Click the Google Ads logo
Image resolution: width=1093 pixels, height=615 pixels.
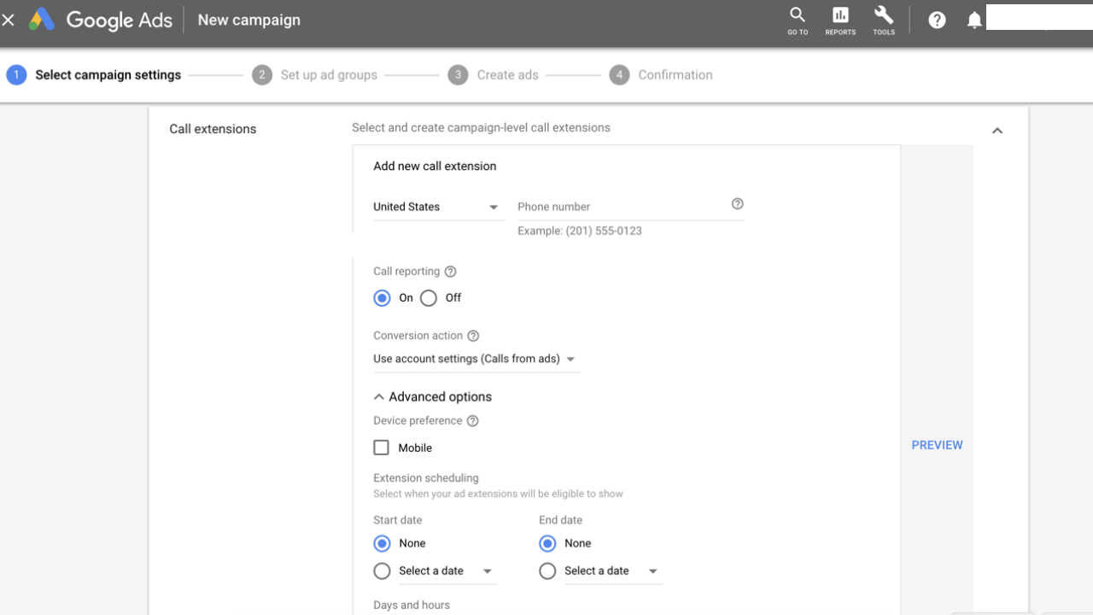[x=101, y=20]
